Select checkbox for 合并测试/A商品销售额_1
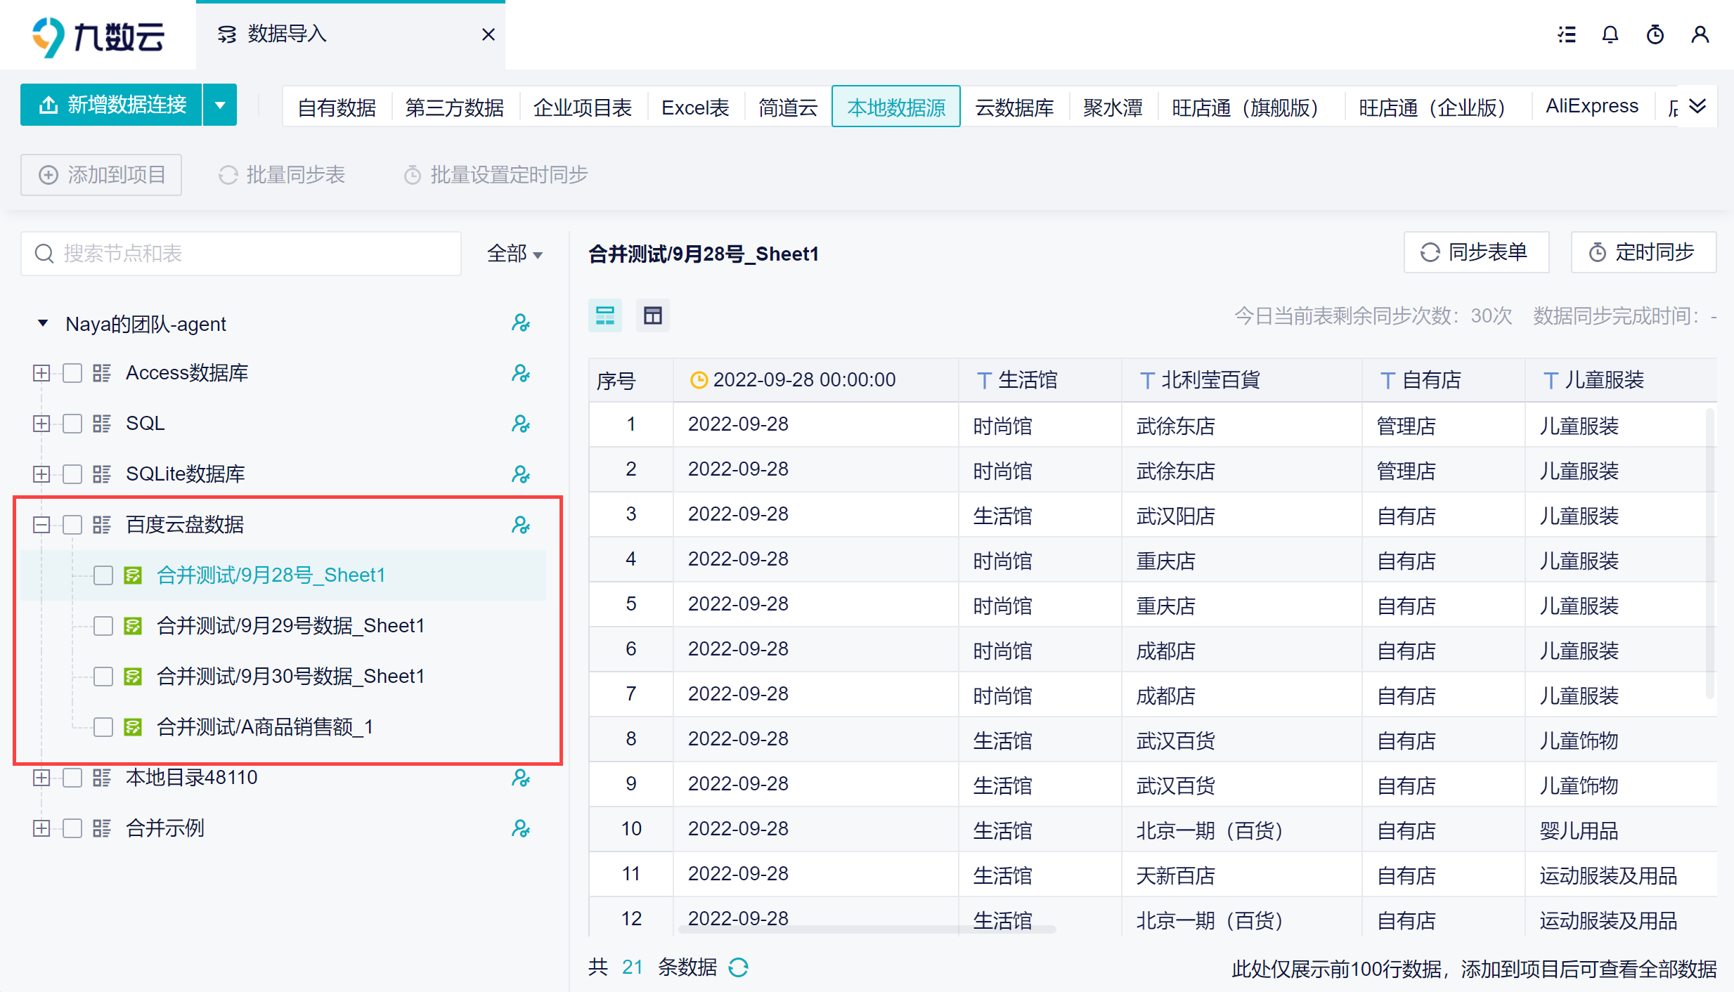Viewport: 1734px width, 992px height. point(103,727)
